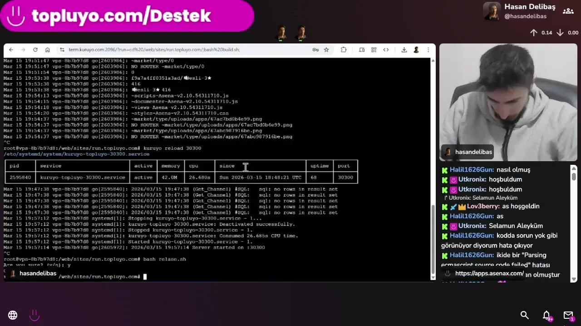Screen dimensions: 581x326
Task: Open the browser three-dot menu
Action: [x=428, y=50]
